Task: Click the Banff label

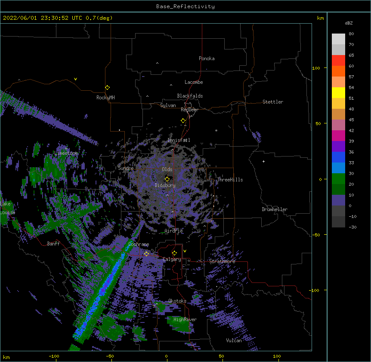Action: click(x=53, y=244)
